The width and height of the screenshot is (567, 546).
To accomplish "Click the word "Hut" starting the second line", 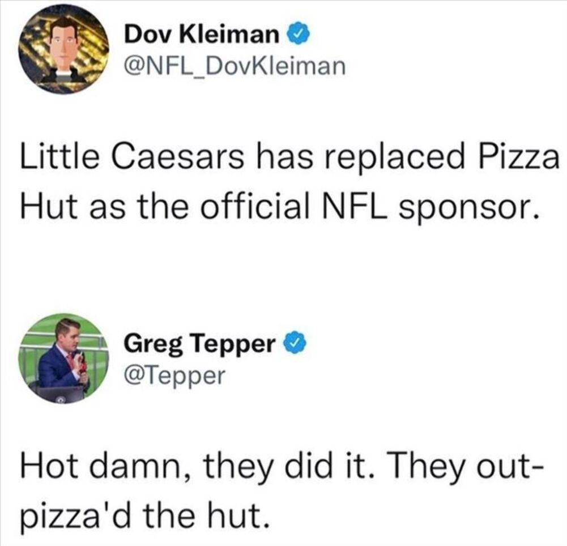I will tap(44, 208).
